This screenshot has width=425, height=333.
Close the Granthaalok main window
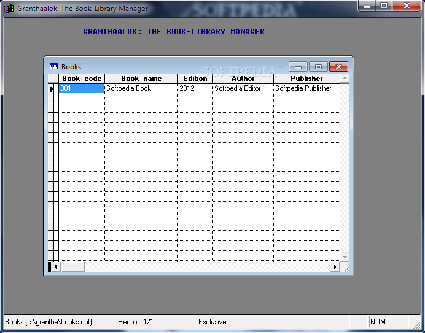[x=407, y=6]
